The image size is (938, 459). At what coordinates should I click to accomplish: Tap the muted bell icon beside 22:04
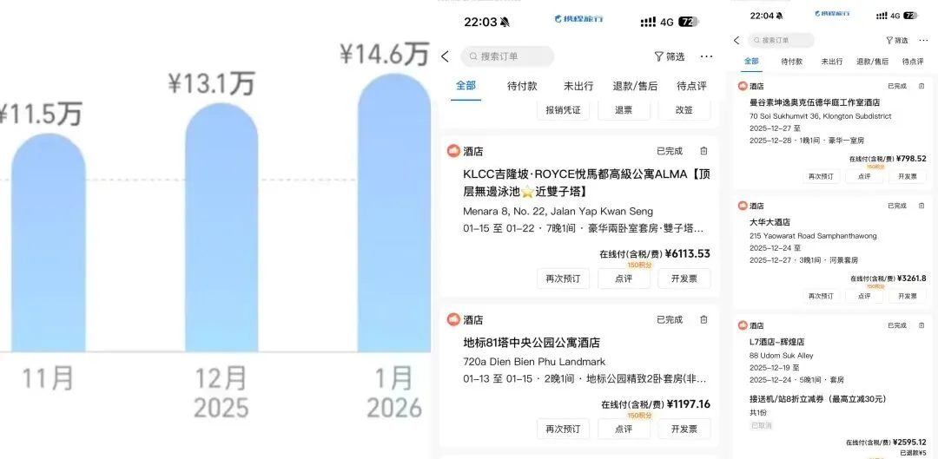click(779, 16)
